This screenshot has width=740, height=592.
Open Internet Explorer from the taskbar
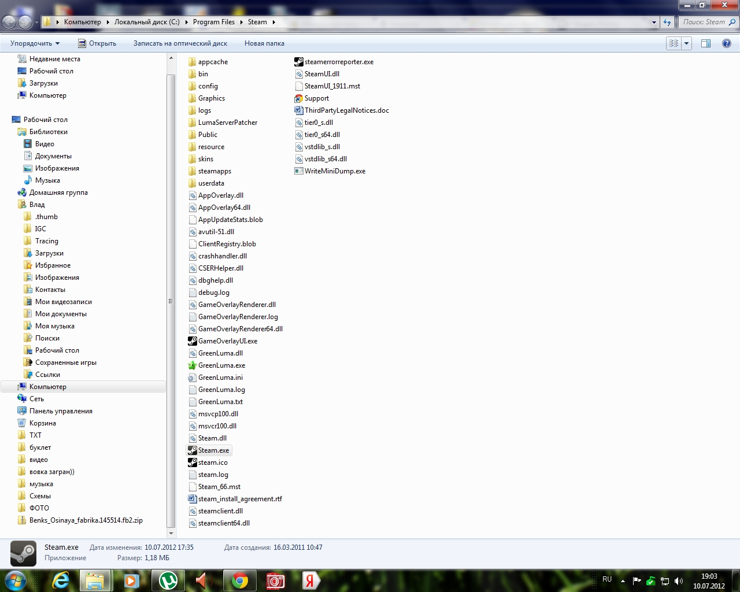(61, 580)
